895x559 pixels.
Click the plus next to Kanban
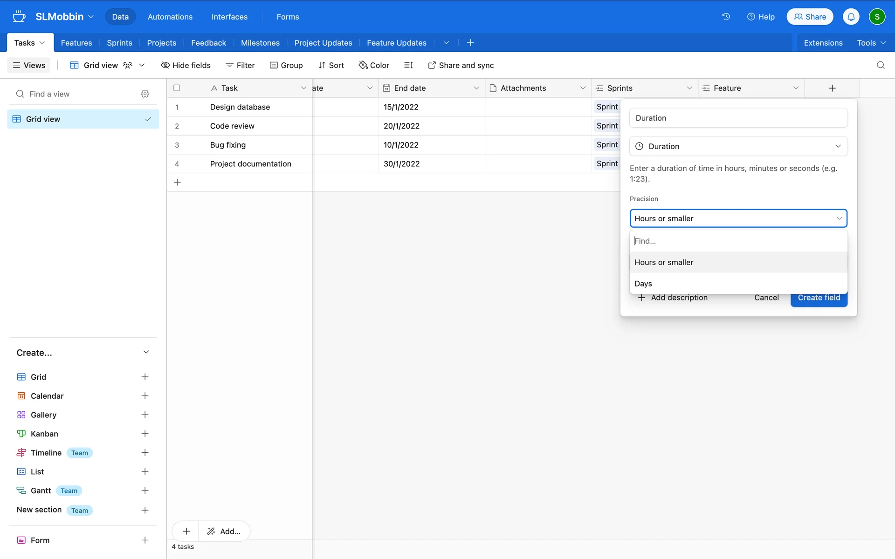click(145, 434)
